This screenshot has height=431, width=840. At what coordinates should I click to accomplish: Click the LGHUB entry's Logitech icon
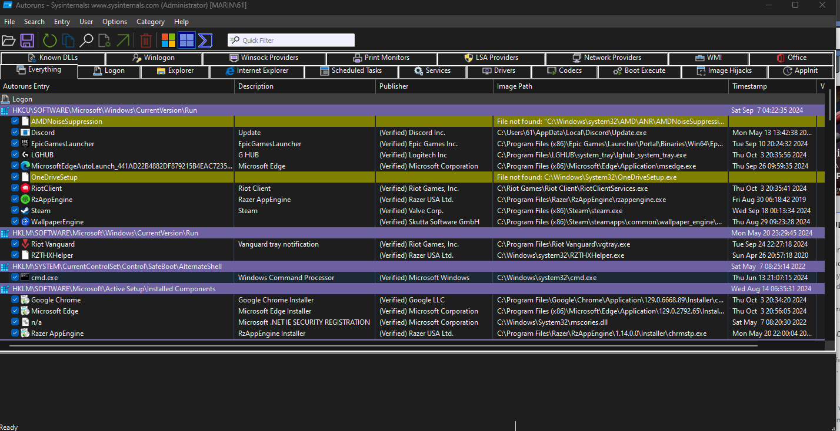click(x=25, y=155)
